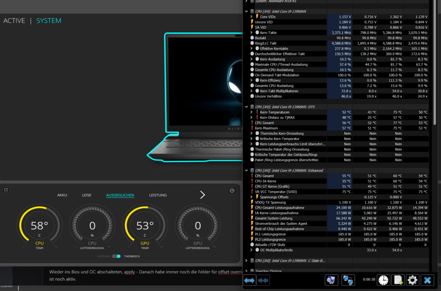Expand the Kern-Temperaturen row
441x291 pixels.
(251, 112)
